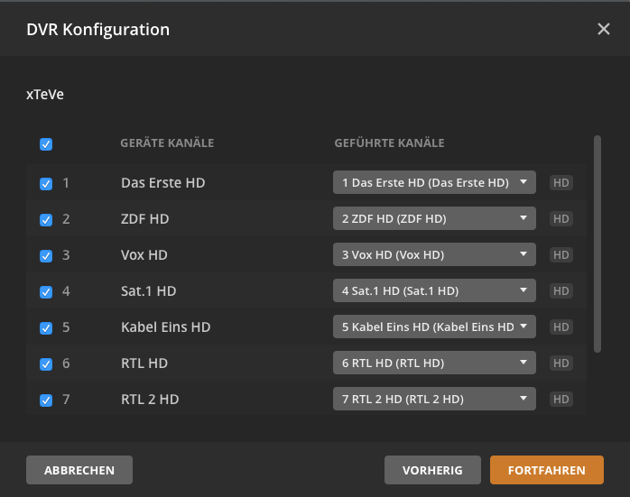Image resolution: width=630 pixels, height=497 pixels.
Task: Close the DVR Konfiguration dialog
Action: (x=604, y=29)
